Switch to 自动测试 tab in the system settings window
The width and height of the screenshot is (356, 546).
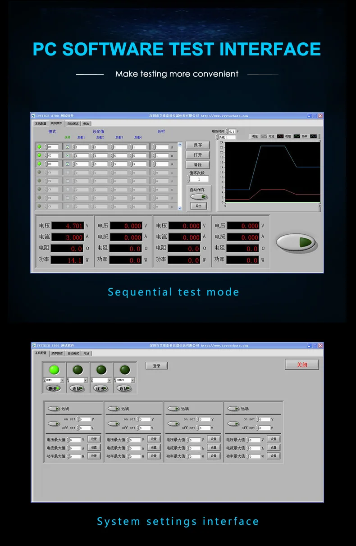73,354
